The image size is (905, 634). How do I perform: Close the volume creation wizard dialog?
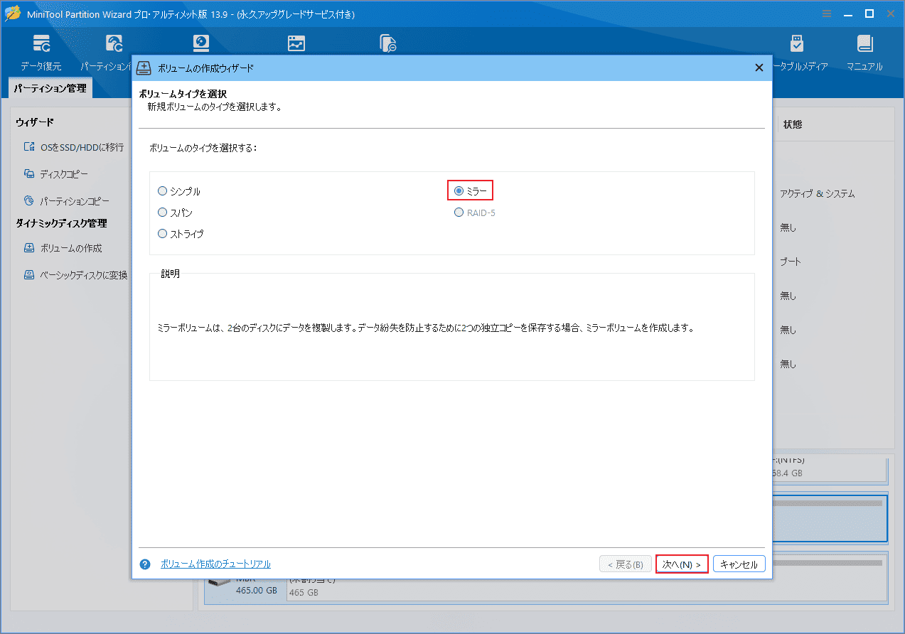tap(759, 68)
